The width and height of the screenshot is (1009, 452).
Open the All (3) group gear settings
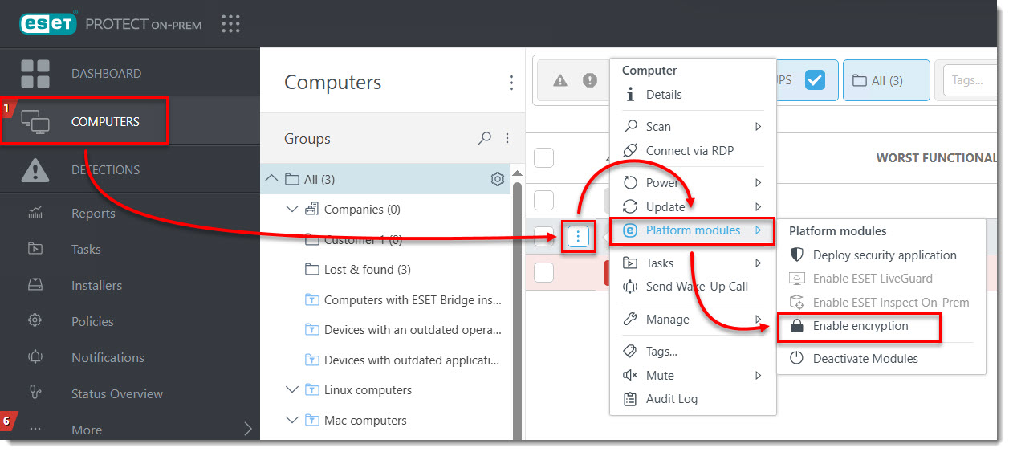[x=497, y=179]
